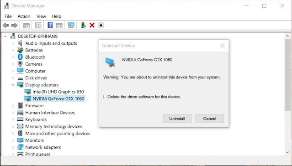The height and width of the screenshot is (166, 292).
Task: Expand Audio inputs and outputs node
Action: (13, 43)
